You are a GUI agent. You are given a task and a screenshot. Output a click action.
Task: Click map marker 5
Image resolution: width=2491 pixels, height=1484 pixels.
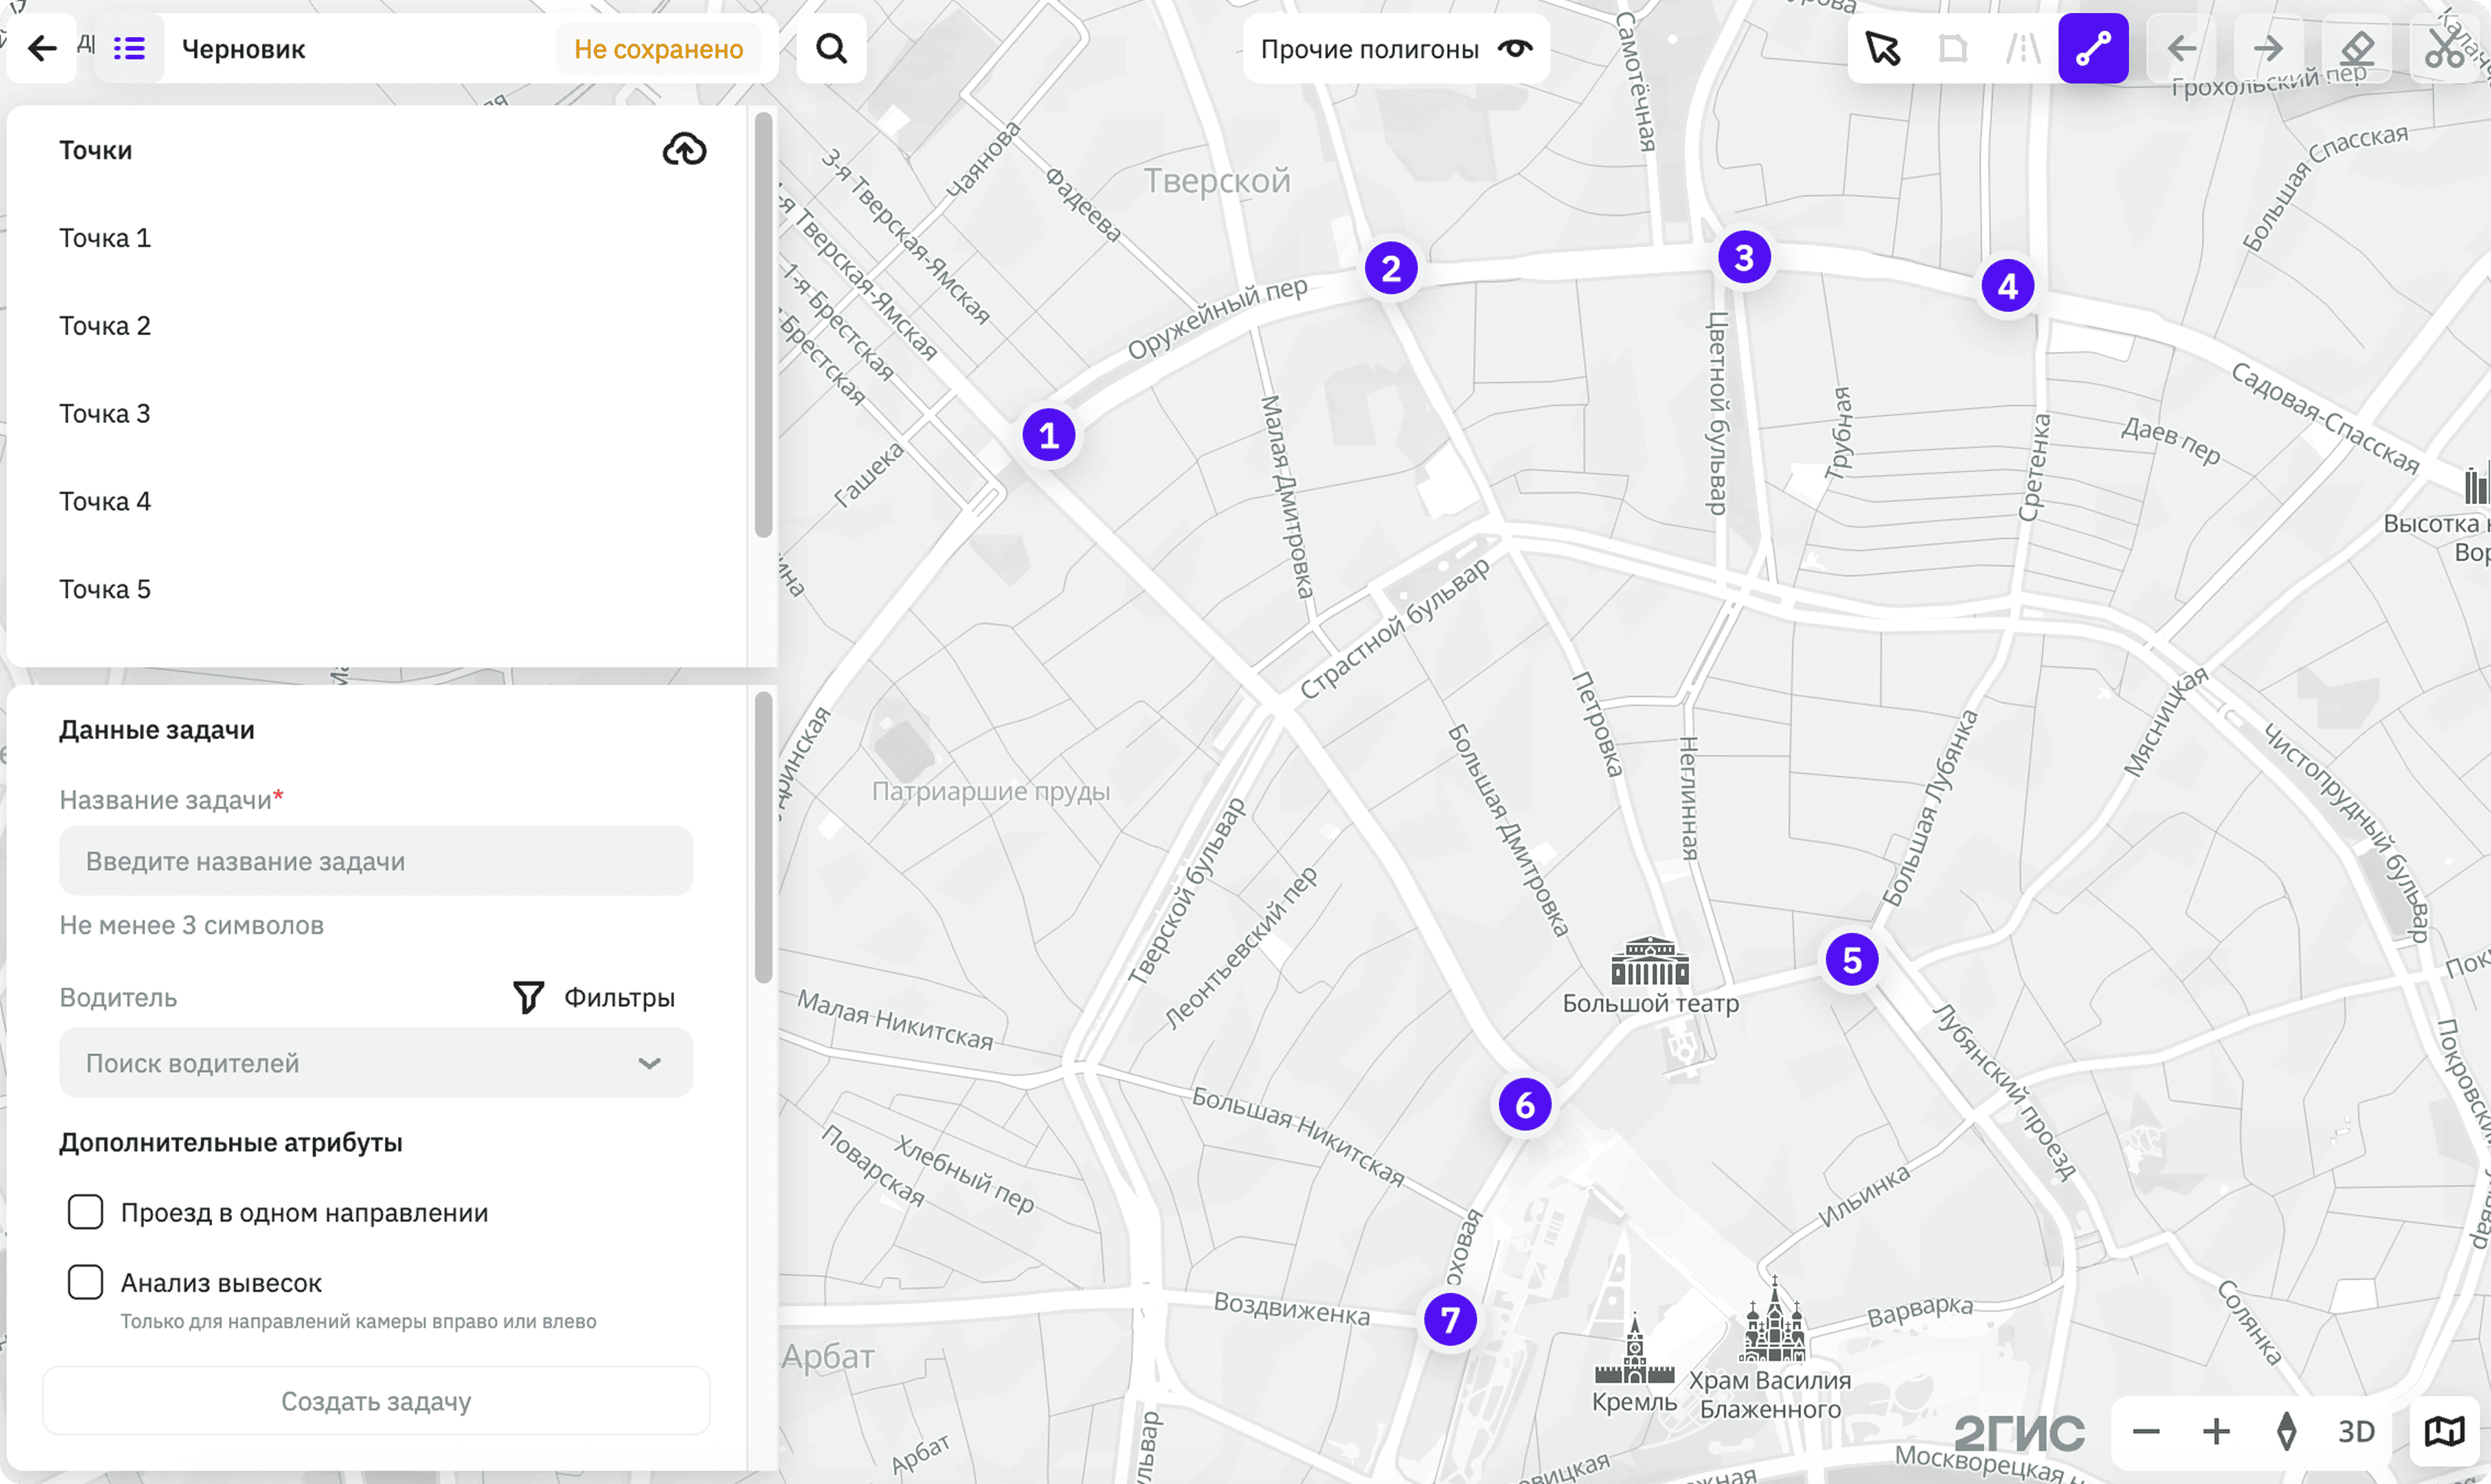[x=1852, y=960]
